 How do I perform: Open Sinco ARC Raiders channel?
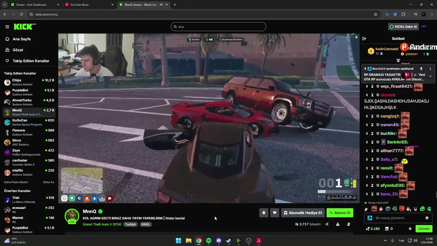pyautogui.click(x=29, y=142)
